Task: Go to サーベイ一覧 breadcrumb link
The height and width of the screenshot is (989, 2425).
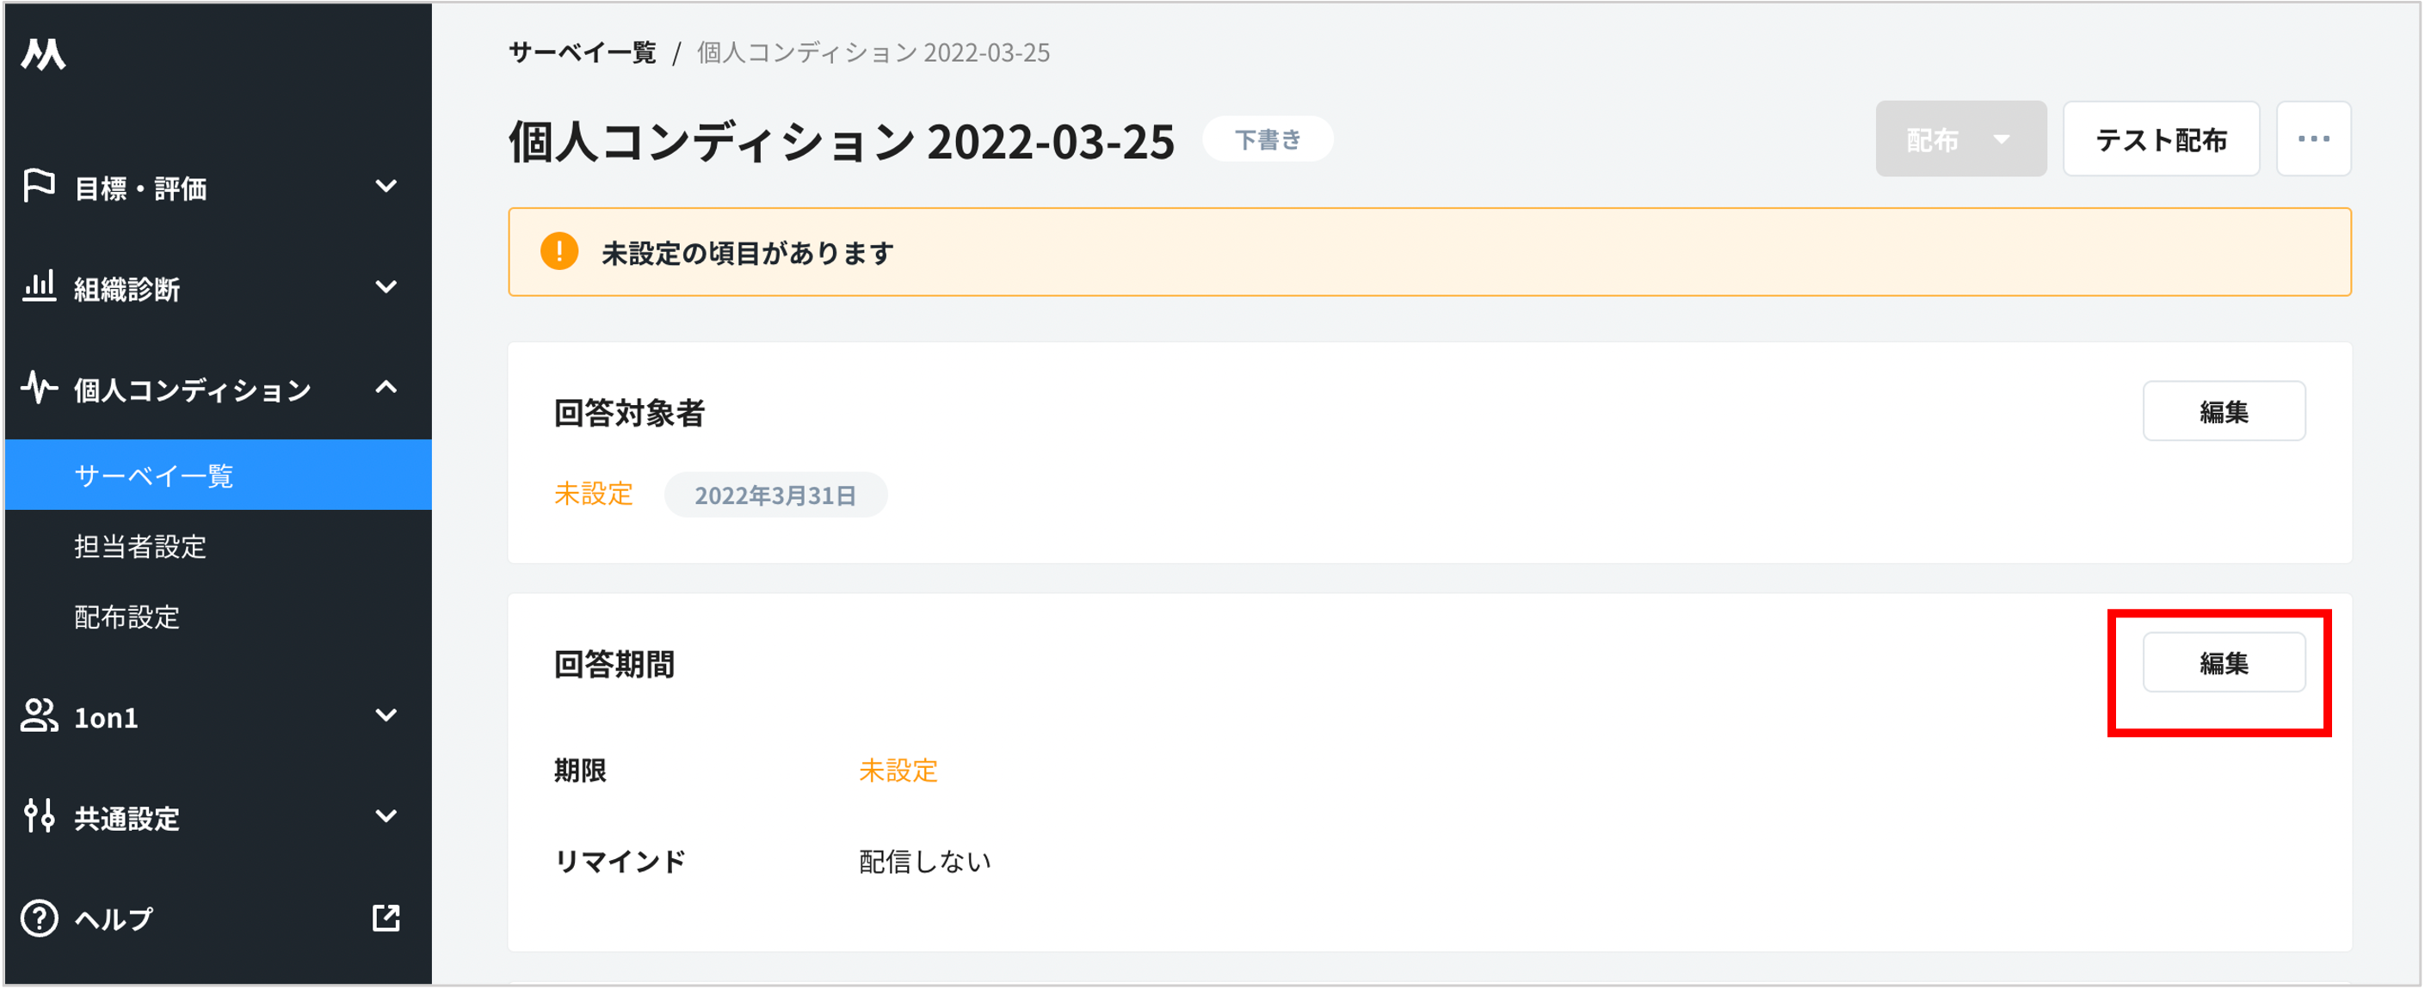Action: tap(583, 52)
